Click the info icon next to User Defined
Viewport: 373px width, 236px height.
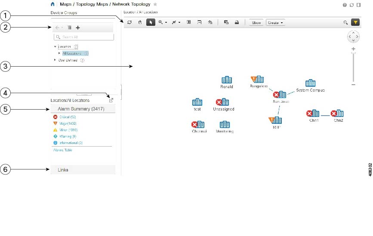82,60
